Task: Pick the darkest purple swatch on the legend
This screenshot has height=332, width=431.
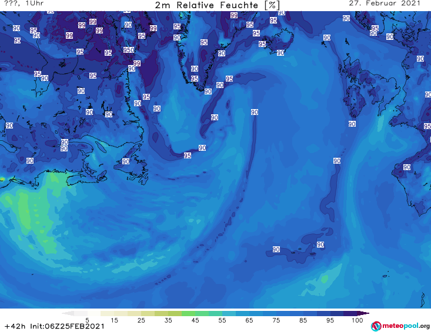Action: pyautogui.click(x=363, y=313)
